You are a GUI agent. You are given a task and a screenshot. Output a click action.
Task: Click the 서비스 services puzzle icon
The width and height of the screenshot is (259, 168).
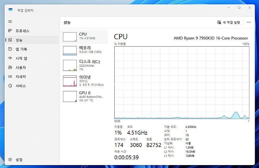click(10, 86)
